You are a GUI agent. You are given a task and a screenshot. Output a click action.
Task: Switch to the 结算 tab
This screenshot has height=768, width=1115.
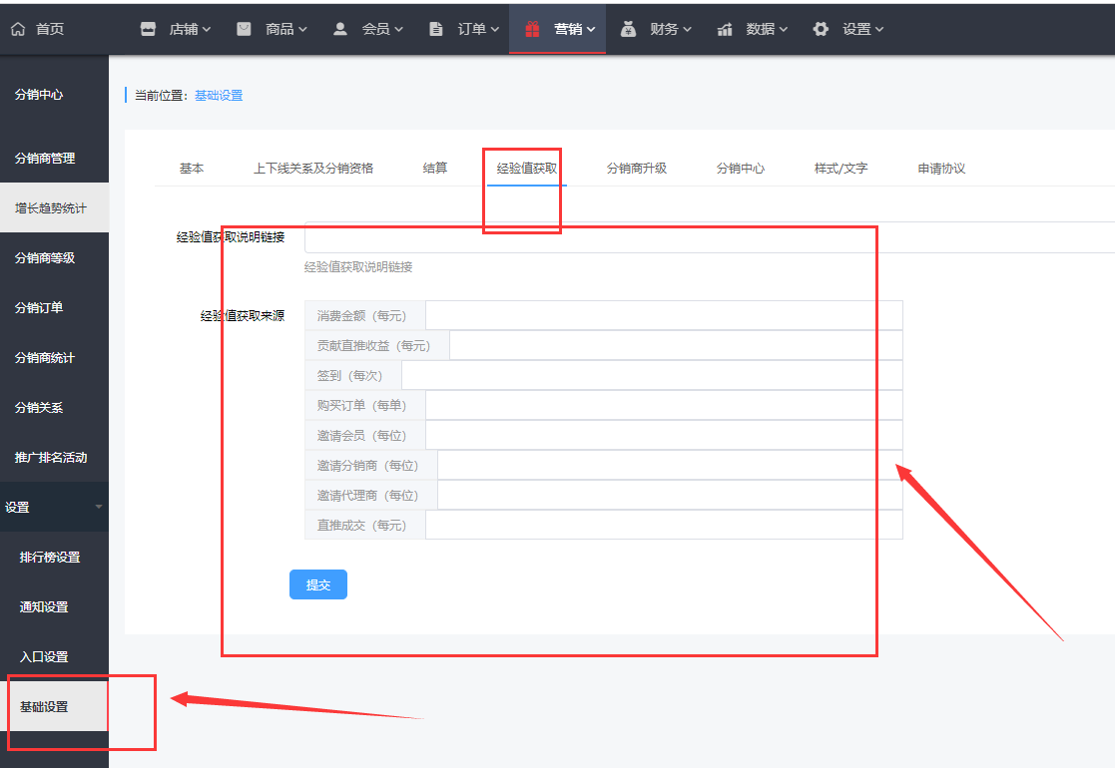(x=435, y=169)
